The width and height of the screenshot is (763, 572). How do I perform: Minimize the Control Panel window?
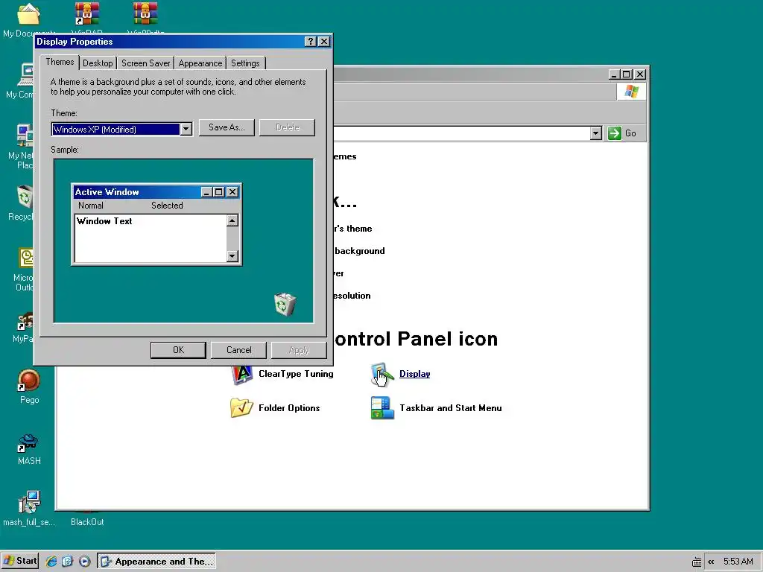(614, 74)
